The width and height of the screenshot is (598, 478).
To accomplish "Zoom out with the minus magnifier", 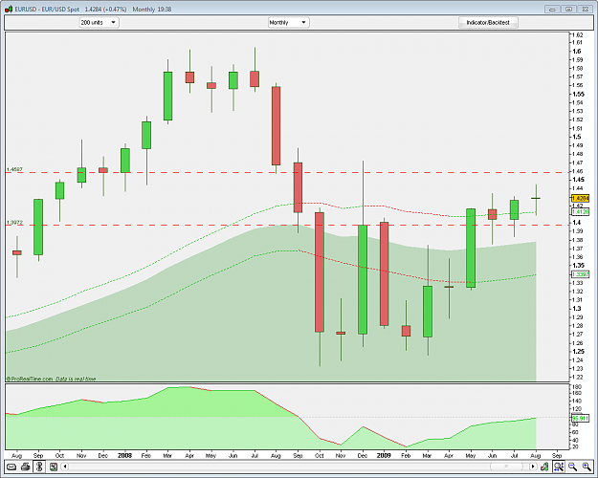I will pyautogui.click(x=572, y=467).
